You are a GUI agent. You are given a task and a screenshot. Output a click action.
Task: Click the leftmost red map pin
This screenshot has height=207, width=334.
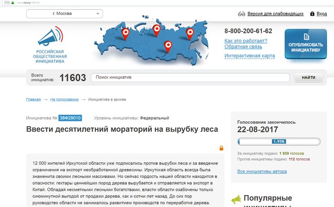click(125, 33)
